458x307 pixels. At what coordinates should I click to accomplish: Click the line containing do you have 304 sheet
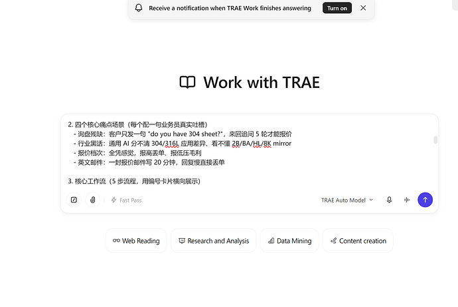tap(183, 134)
